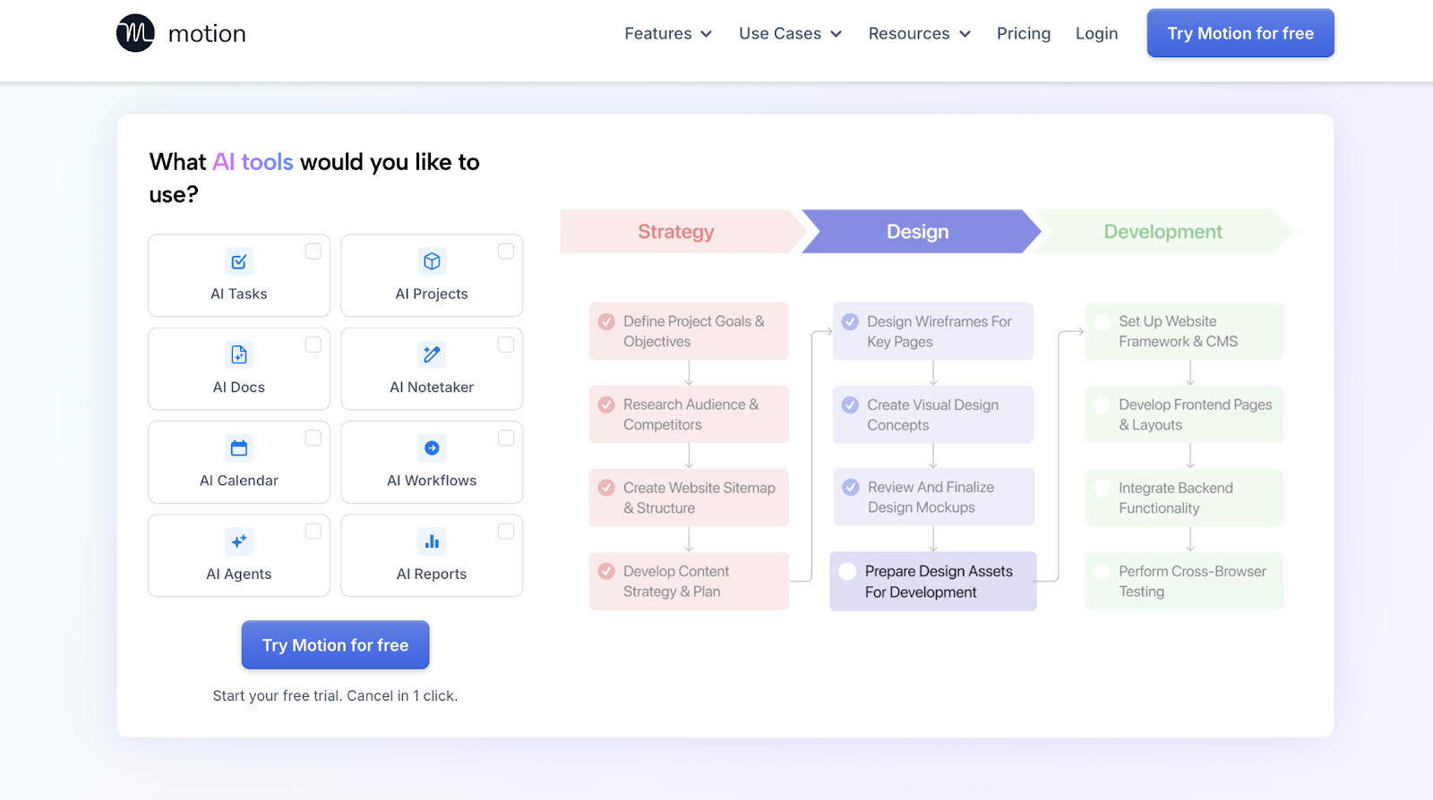Select the AI Agents sparkle icon

coord(239,541)
